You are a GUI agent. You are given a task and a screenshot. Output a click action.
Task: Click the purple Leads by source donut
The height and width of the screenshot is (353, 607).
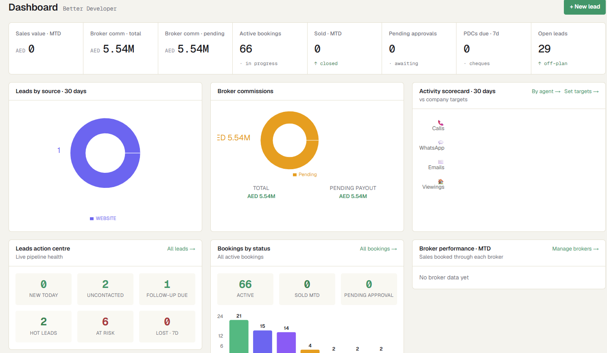[105, 153]
